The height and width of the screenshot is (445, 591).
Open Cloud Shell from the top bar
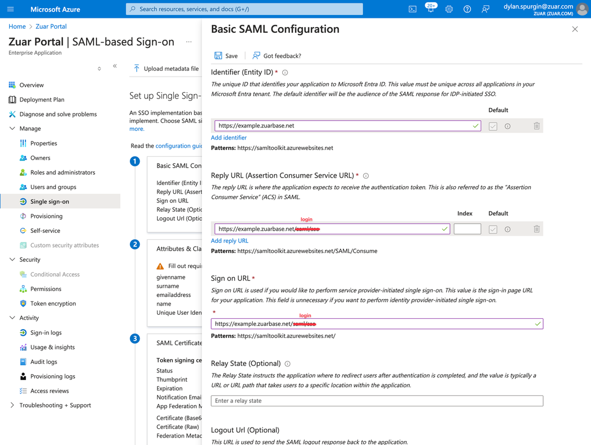[x=413, y=9]
